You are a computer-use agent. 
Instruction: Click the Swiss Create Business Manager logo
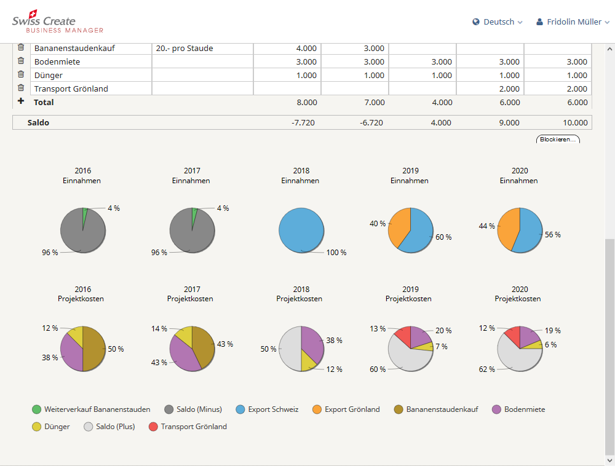point(58,22)
